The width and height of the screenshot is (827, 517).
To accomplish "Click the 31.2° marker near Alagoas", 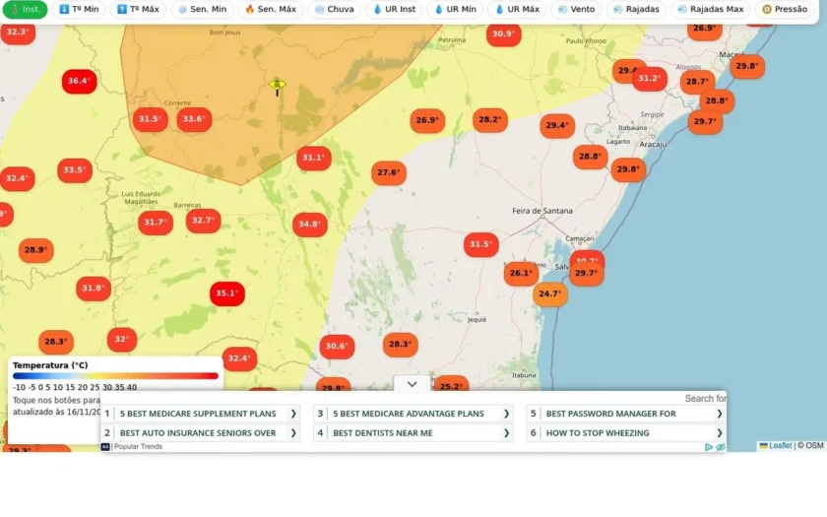I will click(649, 79).
